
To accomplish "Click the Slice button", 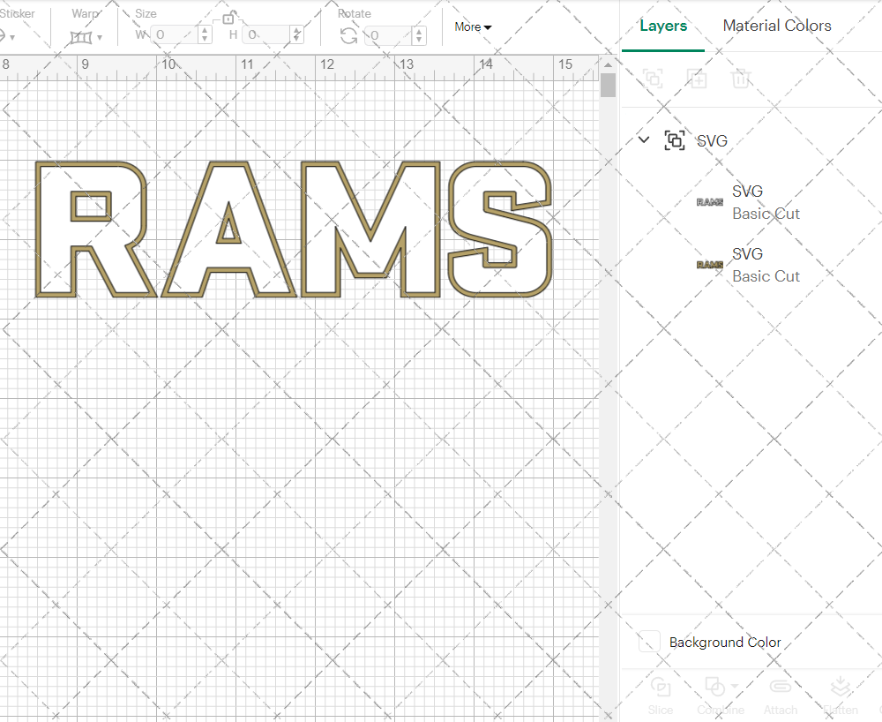I will pyautogui.click(x=661, y=696).
